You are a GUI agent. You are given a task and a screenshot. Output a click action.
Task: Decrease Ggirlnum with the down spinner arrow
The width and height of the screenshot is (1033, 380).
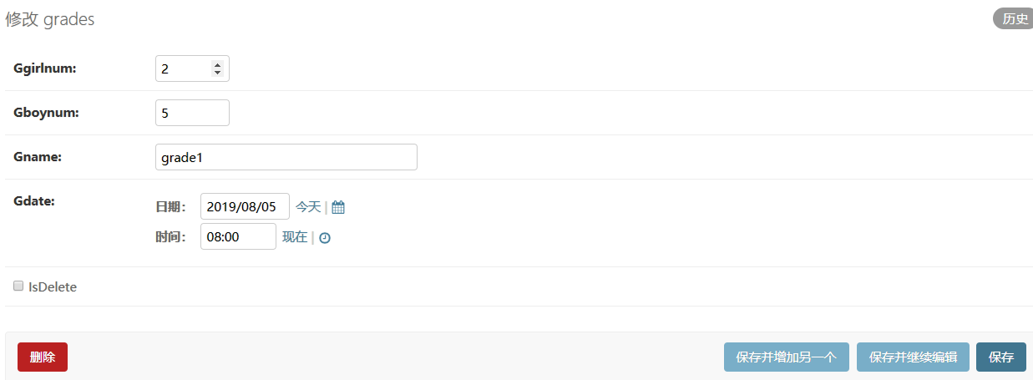click(218, 73)
